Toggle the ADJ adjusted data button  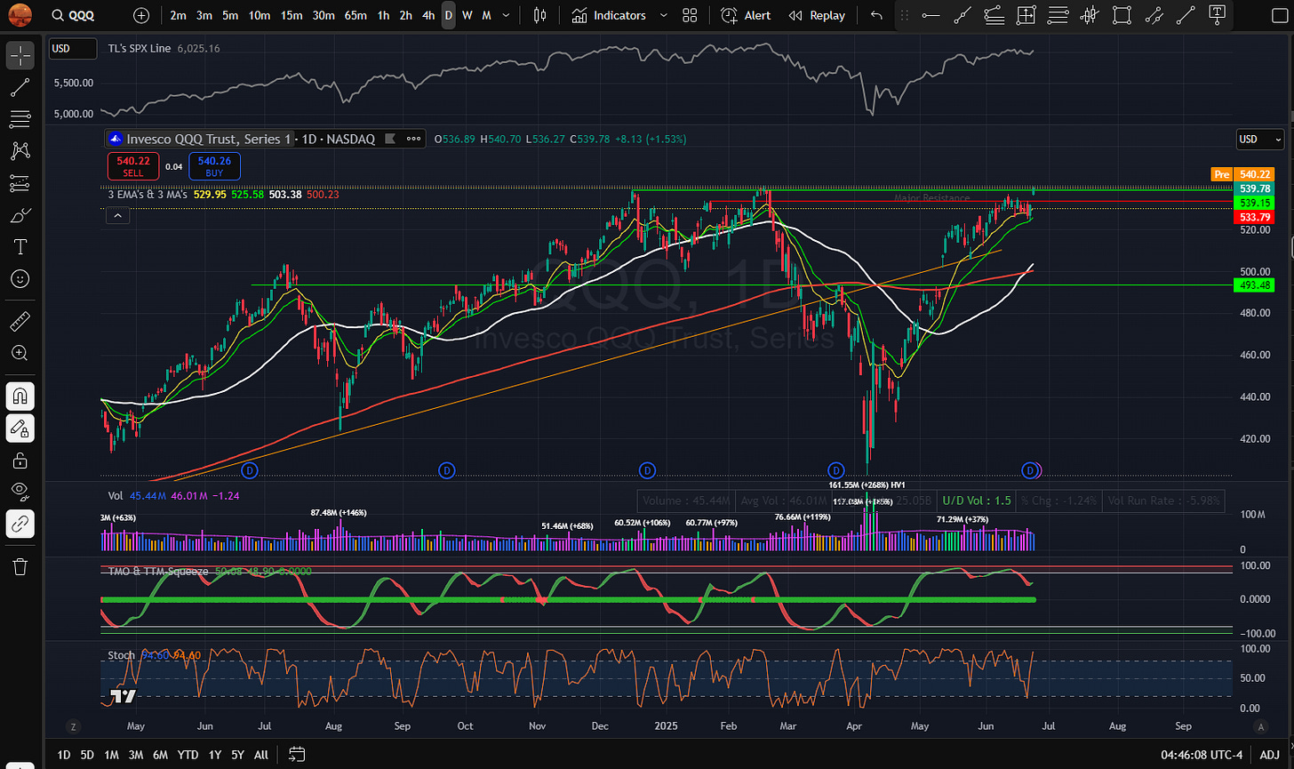point(1267,755)
